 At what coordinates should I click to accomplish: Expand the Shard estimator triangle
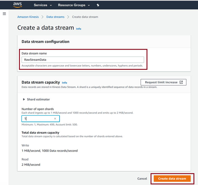point(24,99)
